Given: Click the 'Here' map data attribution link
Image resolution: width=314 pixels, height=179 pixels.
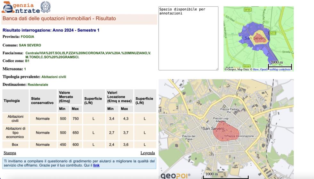Looking at the screenshot, I should pyautogui.click(x=256, y=69).
